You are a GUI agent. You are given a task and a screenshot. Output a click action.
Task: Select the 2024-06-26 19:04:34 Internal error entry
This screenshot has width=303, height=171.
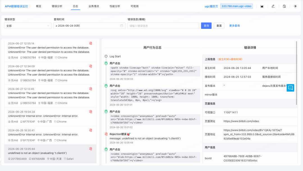[x=50, y=117]
